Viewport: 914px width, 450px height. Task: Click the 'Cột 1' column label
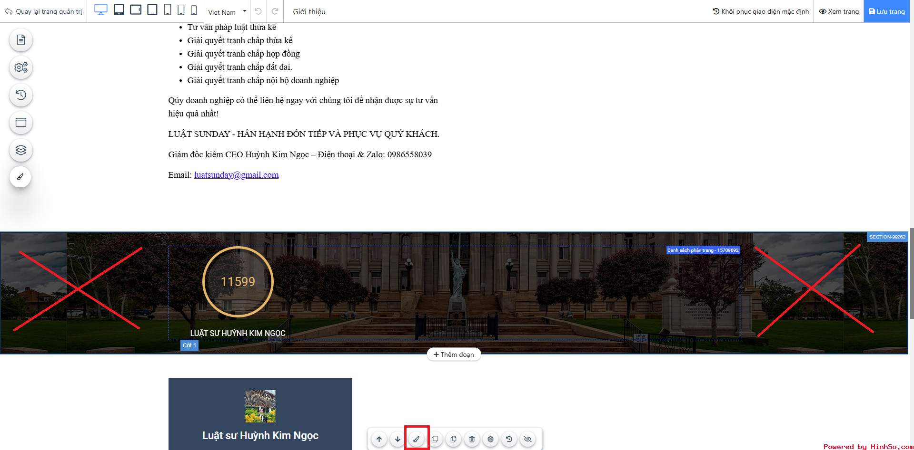point(189,345)
